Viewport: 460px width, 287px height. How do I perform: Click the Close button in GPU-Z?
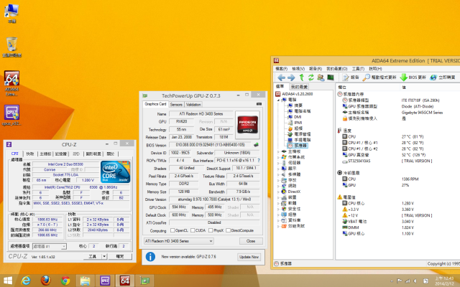click(251, 241)
